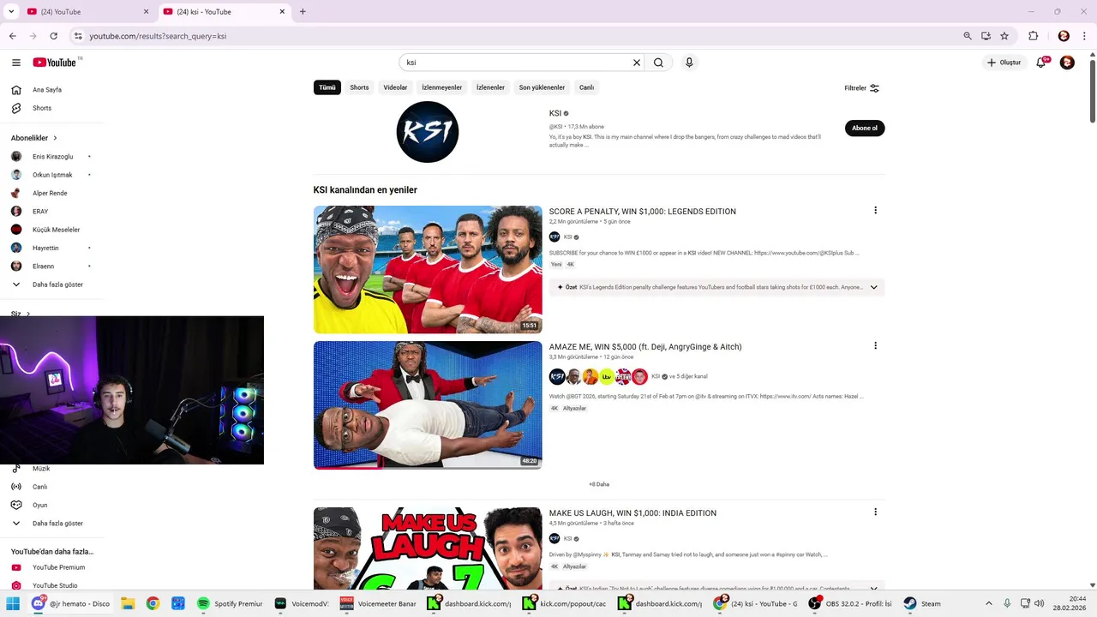Subscribe with the Abone ol button
This screenshot has height=617, width=1097.
(x=865, y=129)
